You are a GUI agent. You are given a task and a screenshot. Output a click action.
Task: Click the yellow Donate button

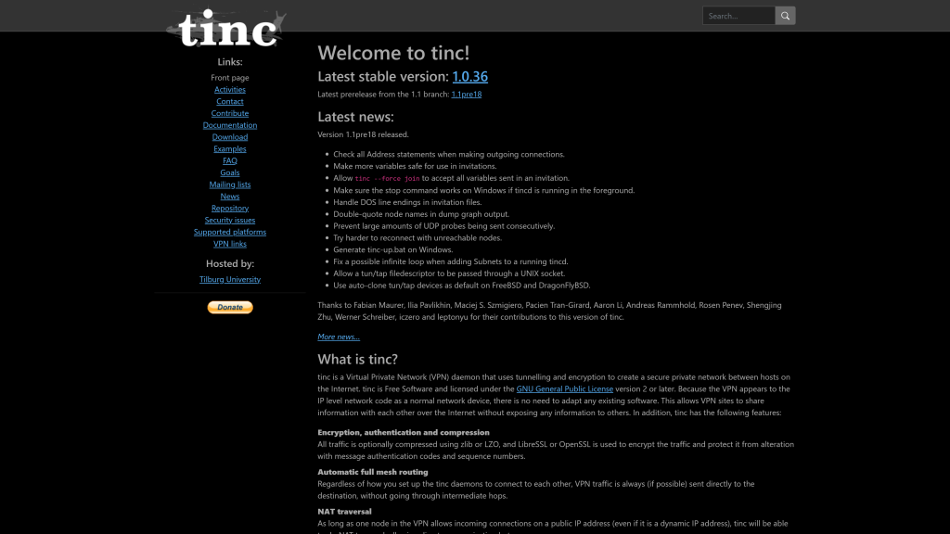pyautogui.click(x=230, y=308)
